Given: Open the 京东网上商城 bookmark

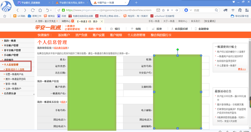Looking at the screenshot, I should point(108,16).
